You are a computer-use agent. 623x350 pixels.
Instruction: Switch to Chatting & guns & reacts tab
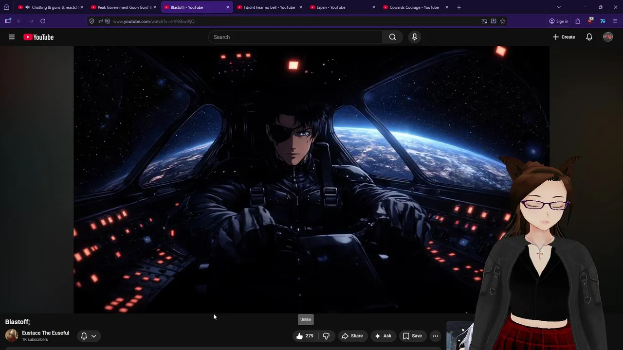[x=51, y=7]
